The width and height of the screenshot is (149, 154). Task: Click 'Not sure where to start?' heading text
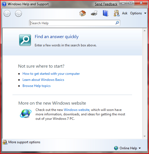41,66
